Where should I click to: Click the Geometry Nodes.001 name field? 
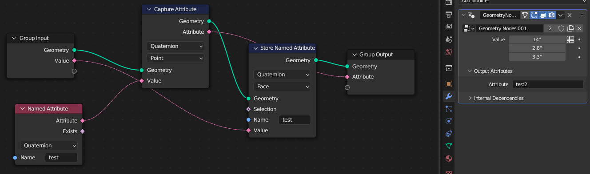coord(510,28)
